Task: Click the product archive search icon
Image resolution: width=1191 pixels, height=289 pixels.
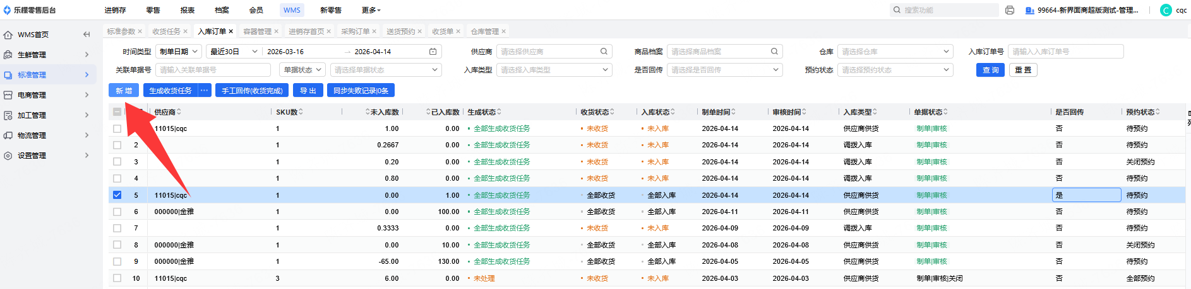Action: coord(774,52)
